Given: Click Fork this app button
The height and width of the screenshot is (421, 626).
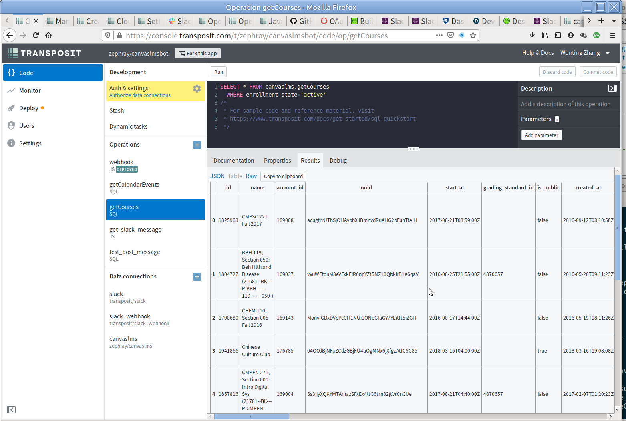Looking at the screenshot, I should pyautogui.click(x=198, y=53).
